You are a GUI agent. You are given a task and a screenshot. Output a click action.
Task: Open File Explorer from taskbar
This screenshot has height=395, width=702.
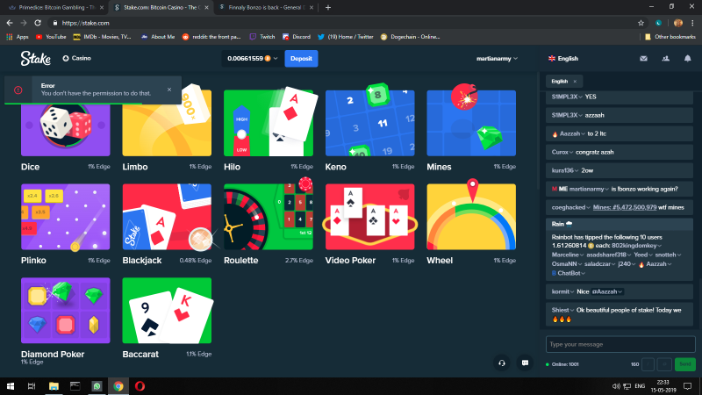coord(54,386)
